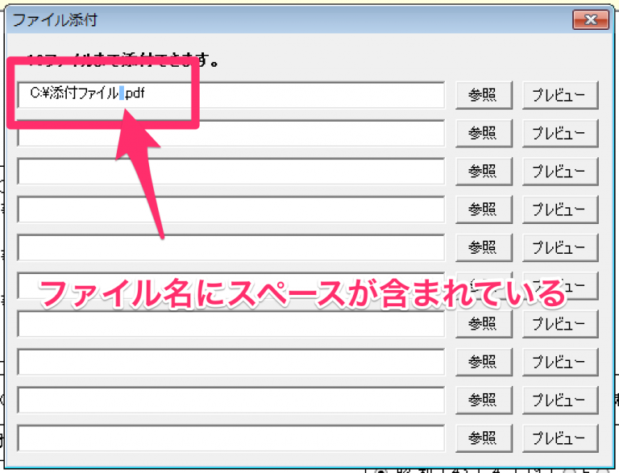Select the third file path input field
This screenshot has height=473, width=619.
231,172
